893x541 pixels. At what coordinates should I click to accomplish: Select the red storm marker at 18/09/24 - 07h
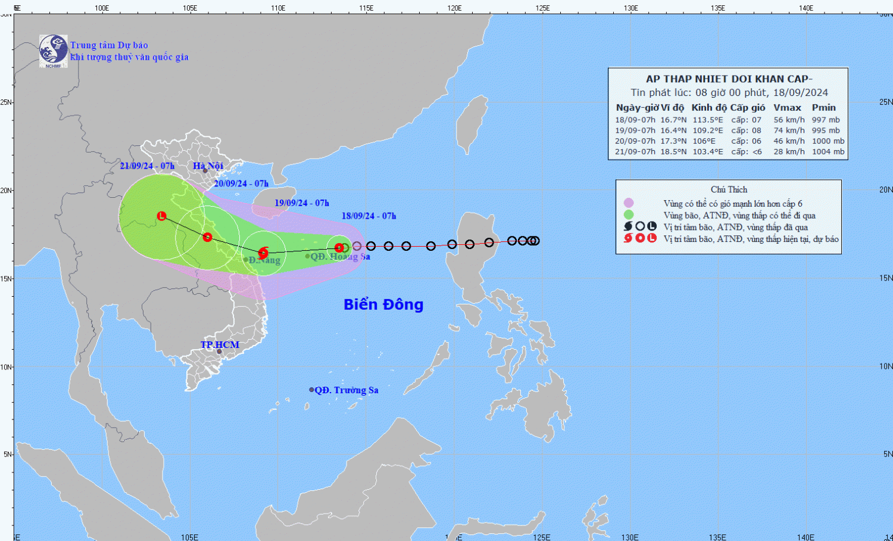pos(339,248)
